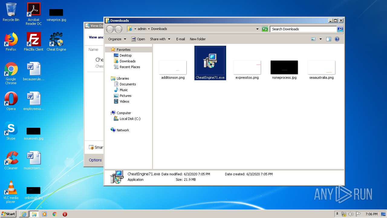Screen dimensions: 387x218
Task: Go forward in the Downloads explorer
Action: tap(119, 29)
